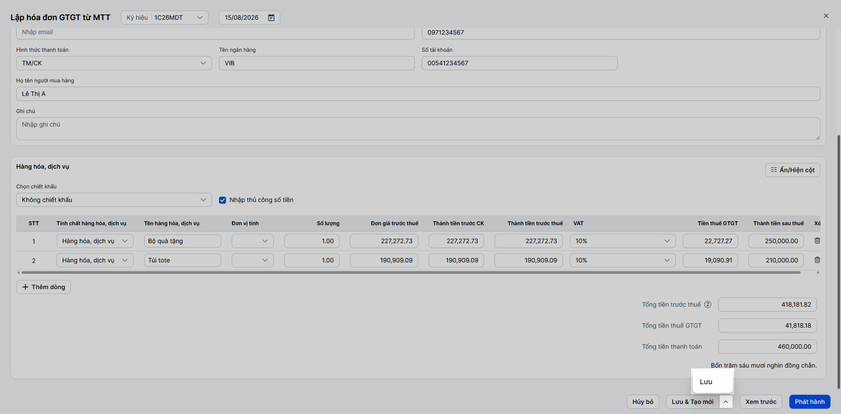841x414 pixels.
Task: Click Số lượng field in row 2
Action: coord(312,260)
